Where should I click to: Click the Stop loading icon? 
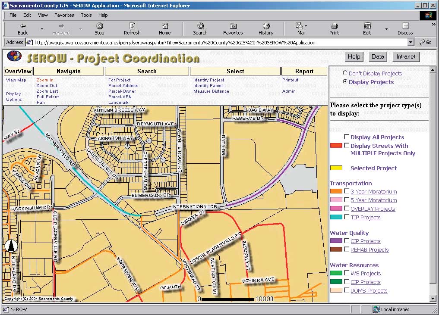coord(99,26)
